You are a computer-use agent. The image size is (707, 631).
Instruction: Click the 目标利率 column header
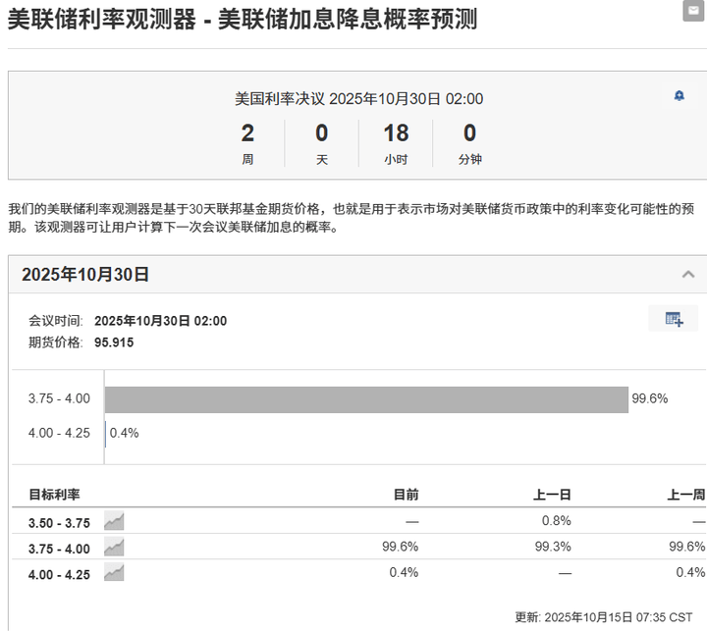click(54, 495)
